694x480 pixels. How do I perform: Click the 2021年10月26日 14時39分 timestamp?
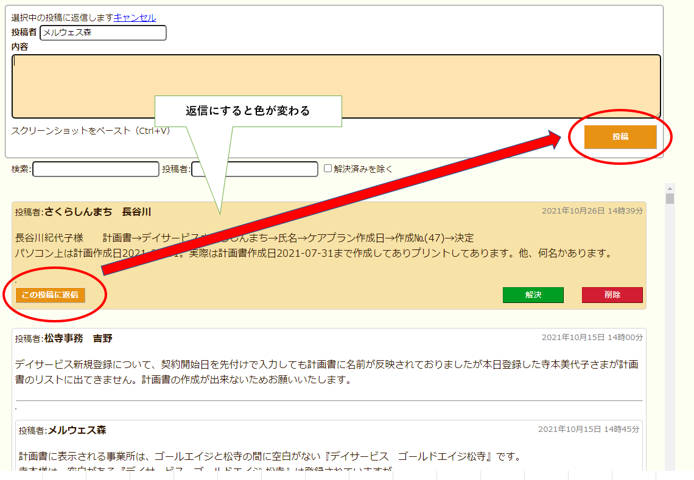click(x=592, y=211)
